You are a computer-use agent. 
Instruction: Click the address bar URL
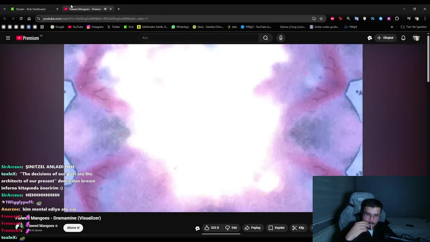click(95, 18)
